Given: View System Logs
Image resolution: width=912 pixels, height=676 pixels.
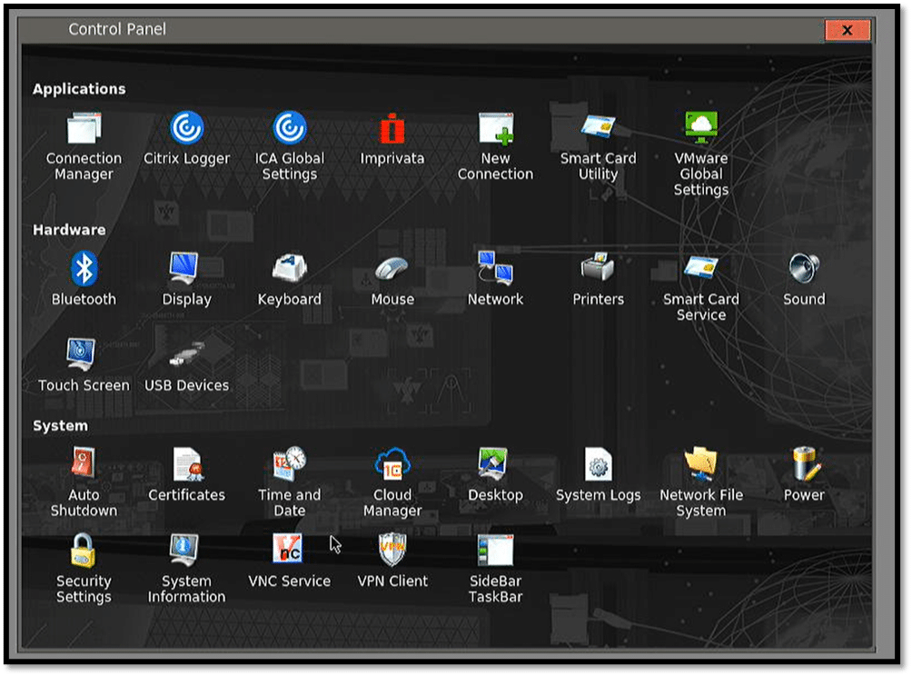Looking at the screenshot, I should pyautogui.click(x=598, y=474).
